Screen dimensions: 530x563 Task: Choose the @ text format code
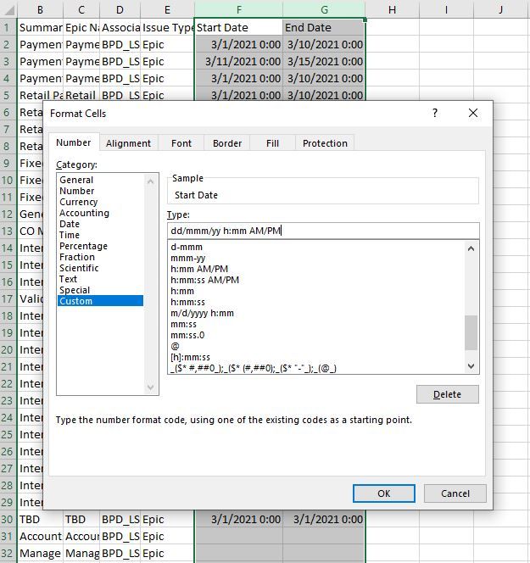pyautogui.click(x=316, y=346)
